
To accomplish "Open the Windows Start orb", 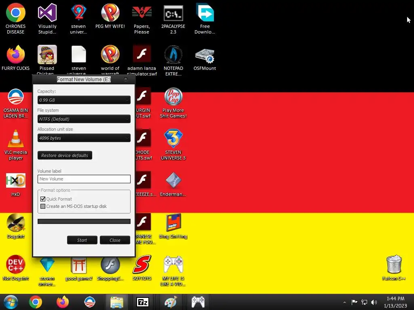I will point(11,302).
